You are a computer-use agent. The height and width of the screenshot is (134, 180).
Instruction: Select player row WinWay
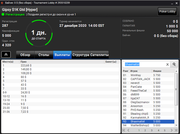[x=148, y=75]
